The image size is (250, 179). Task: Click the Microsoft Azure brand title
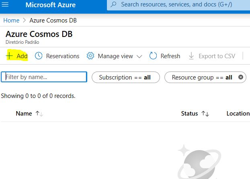51,5
